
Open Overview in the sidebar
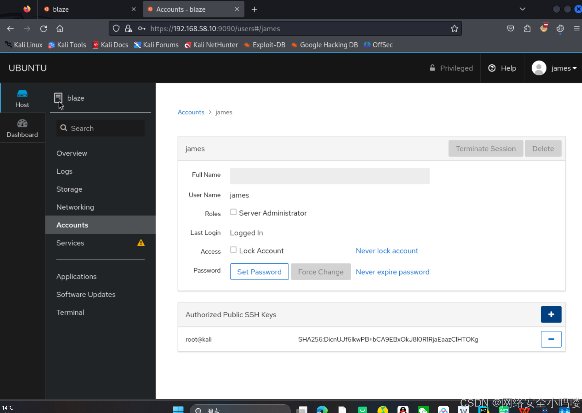(x=72, y=153)
